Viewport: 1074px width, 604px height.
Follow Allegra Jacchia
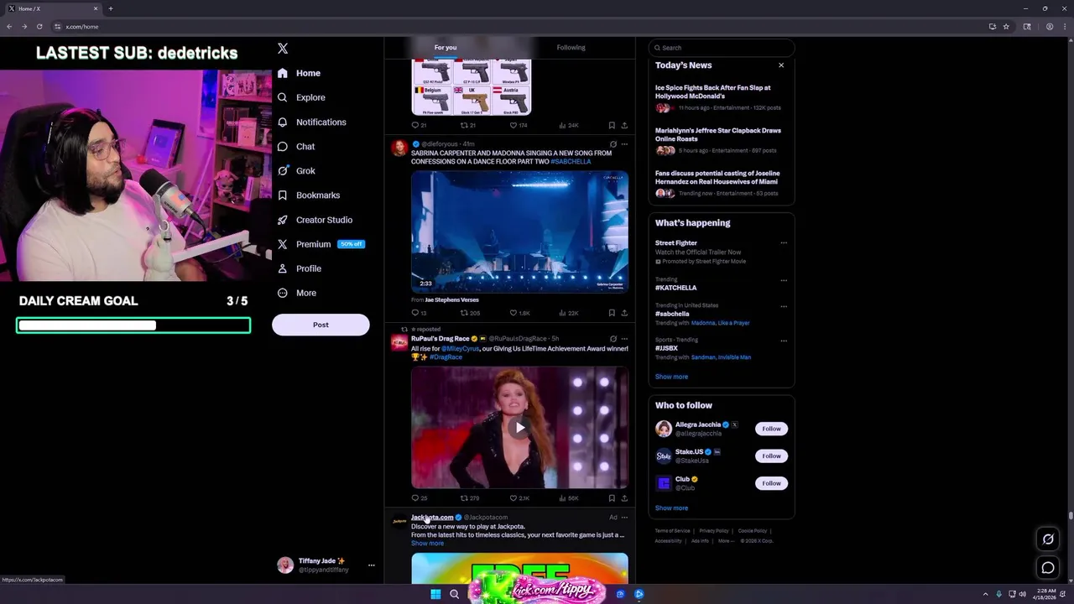[771, 429]
